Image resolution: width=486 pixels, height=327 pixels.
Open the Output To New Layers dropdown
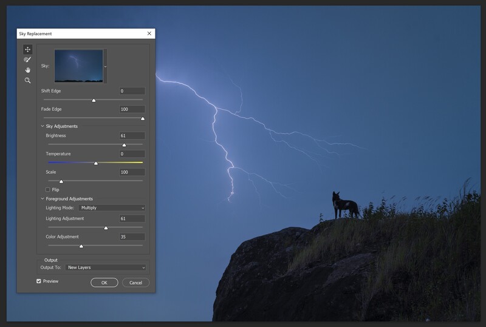coord(105,268)
